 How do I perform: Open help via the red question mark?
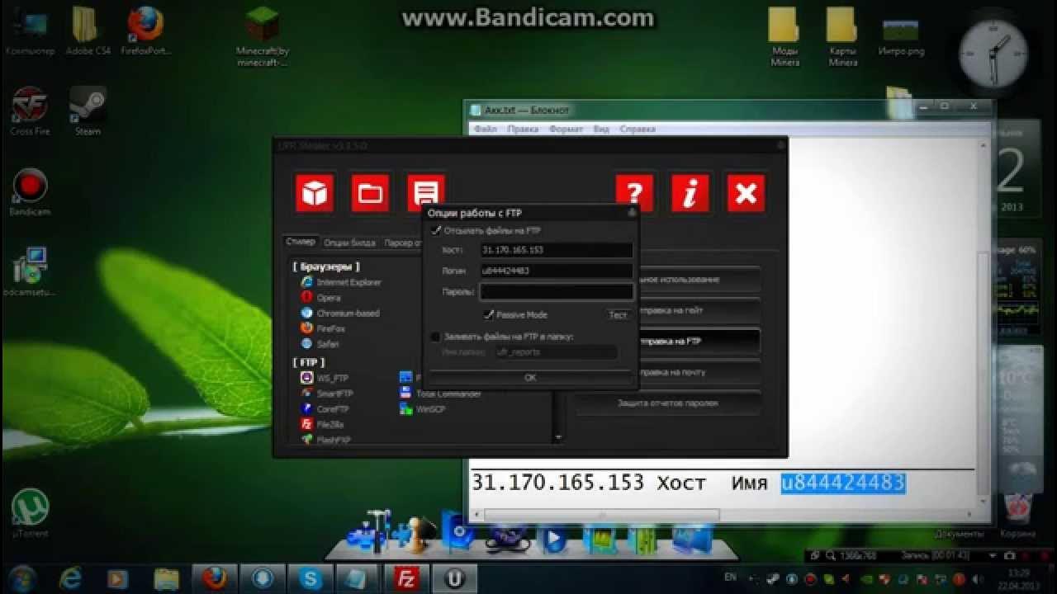(634, 193)
